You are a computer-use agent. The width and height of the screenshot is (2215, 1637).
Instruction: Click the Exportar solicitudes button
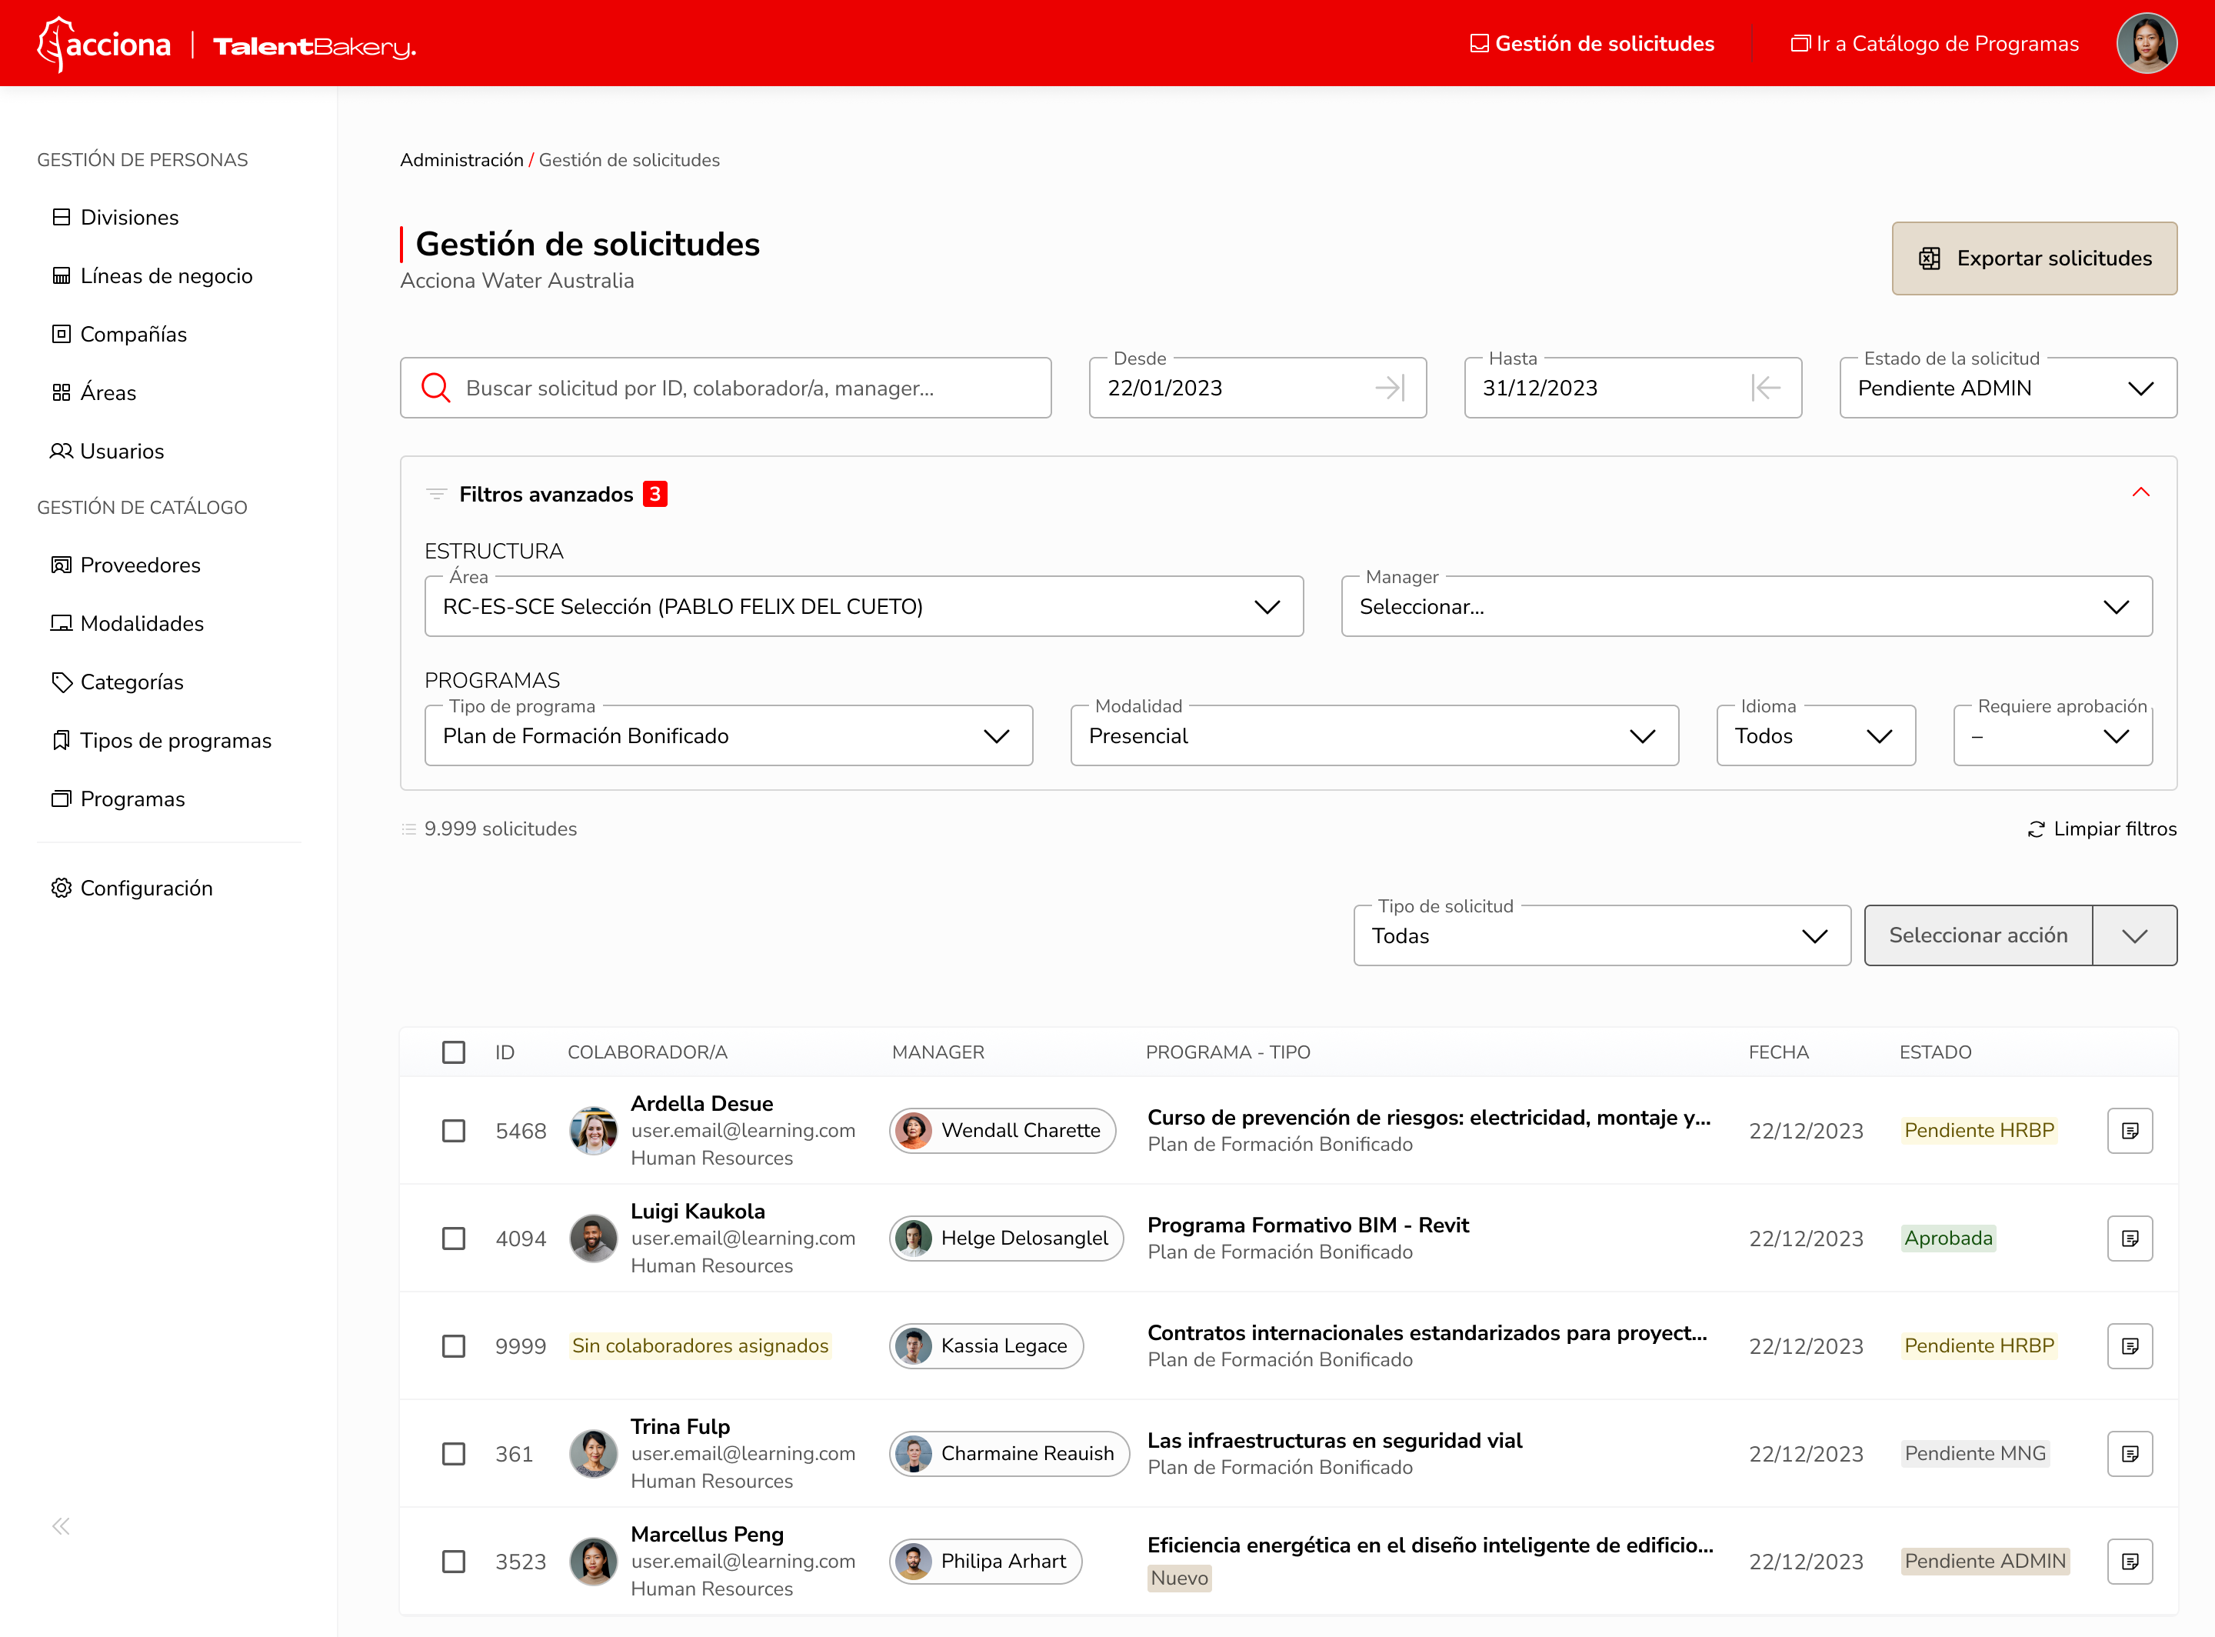coord(2033,258)
